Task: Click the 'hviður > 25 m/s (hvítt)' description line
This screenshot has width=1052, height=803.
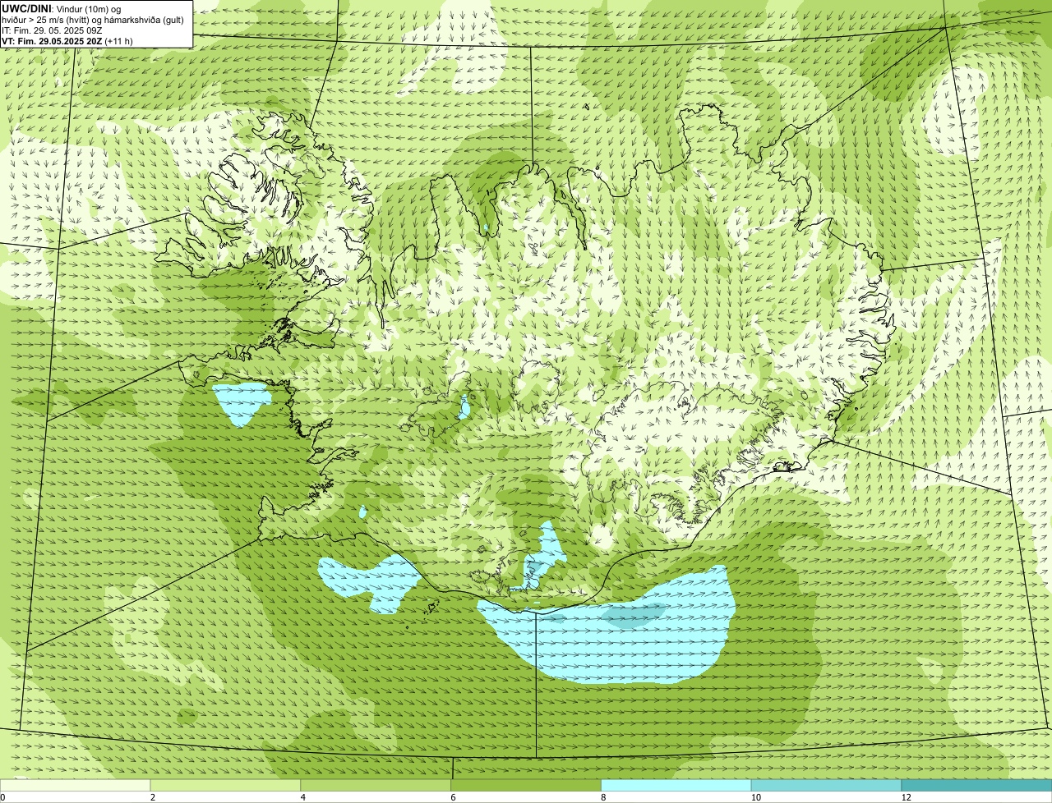Action: (93, 19)
